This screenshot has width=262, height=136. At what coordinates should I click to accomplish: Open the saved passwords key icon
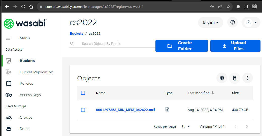click(212, 7)
